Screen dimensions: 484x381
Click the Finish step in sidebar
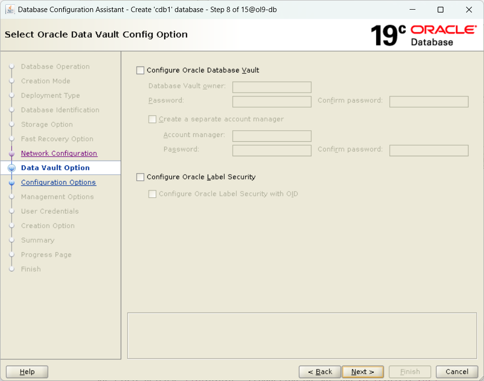pos(31,269)
